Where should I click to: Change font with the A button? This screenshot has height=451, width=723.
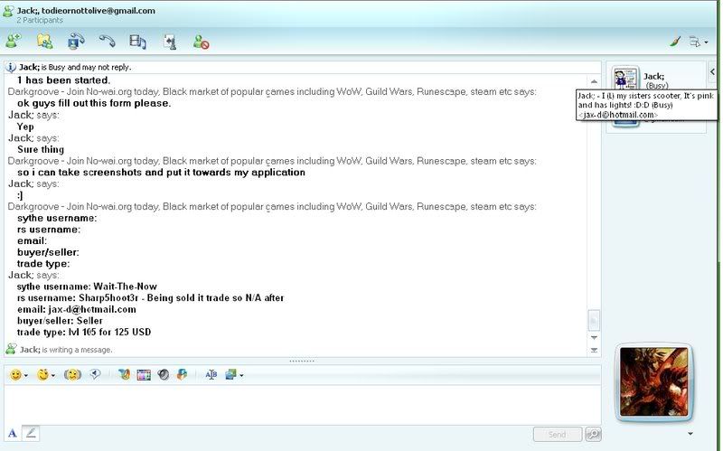[13, 434]
